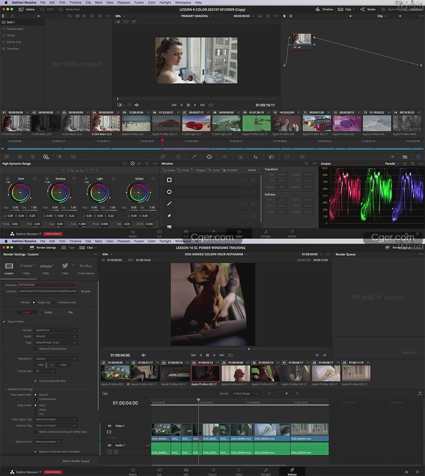Choose the Twitter render preset
Screen dimensions: 425x476
pos(65,266)
